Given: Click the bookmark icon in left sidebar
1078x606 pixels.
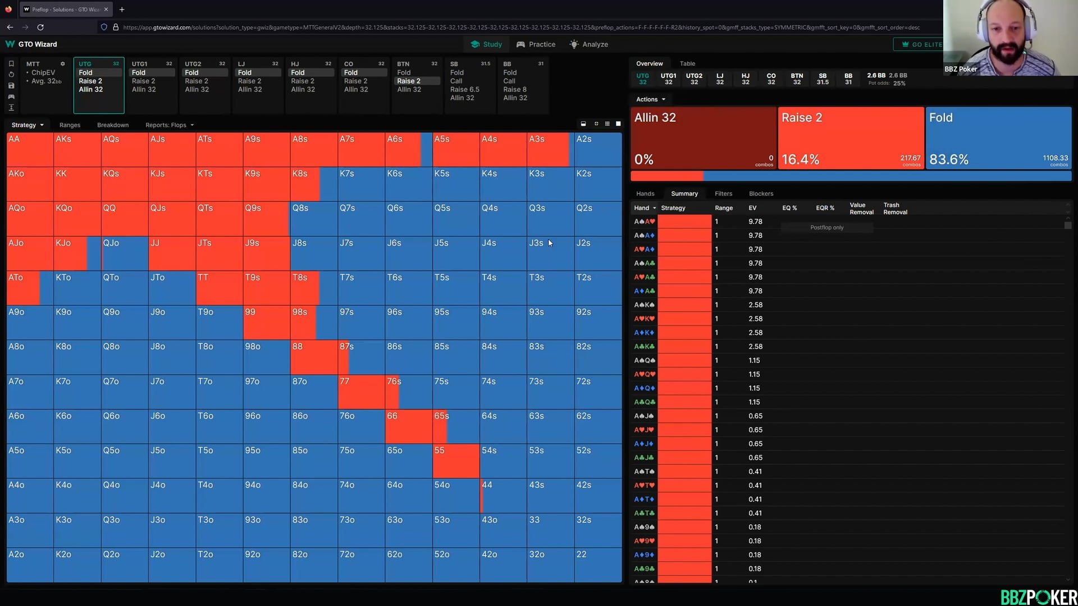Looking at the screenshot, I should click(11, 63).
